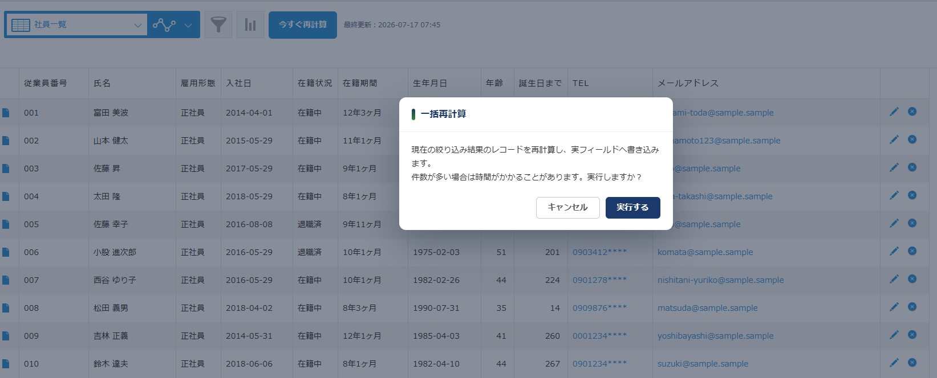Edit pencil icon for 太田 隆 row
This screenshot has height=378, width=937.
[894, 195]
